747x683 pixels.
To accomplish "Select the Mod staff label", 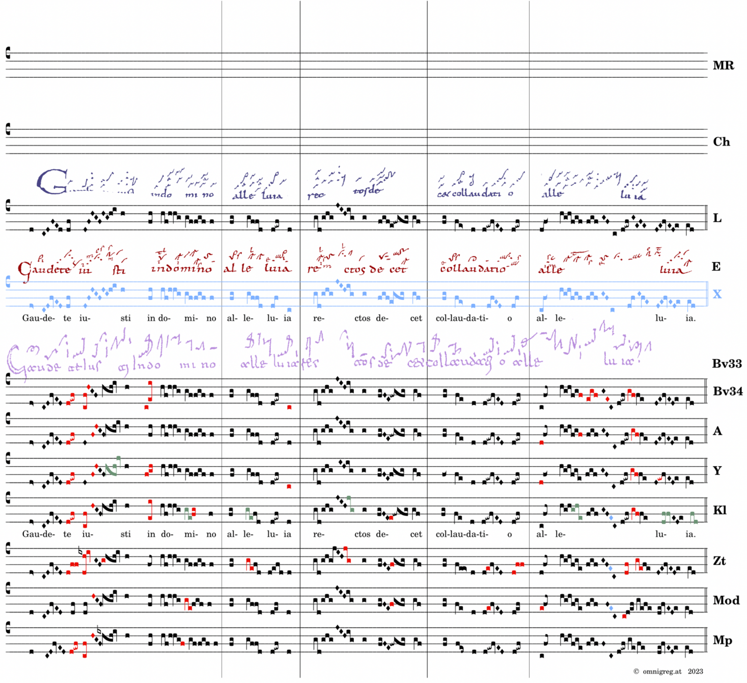I will (x=725, y=600).
